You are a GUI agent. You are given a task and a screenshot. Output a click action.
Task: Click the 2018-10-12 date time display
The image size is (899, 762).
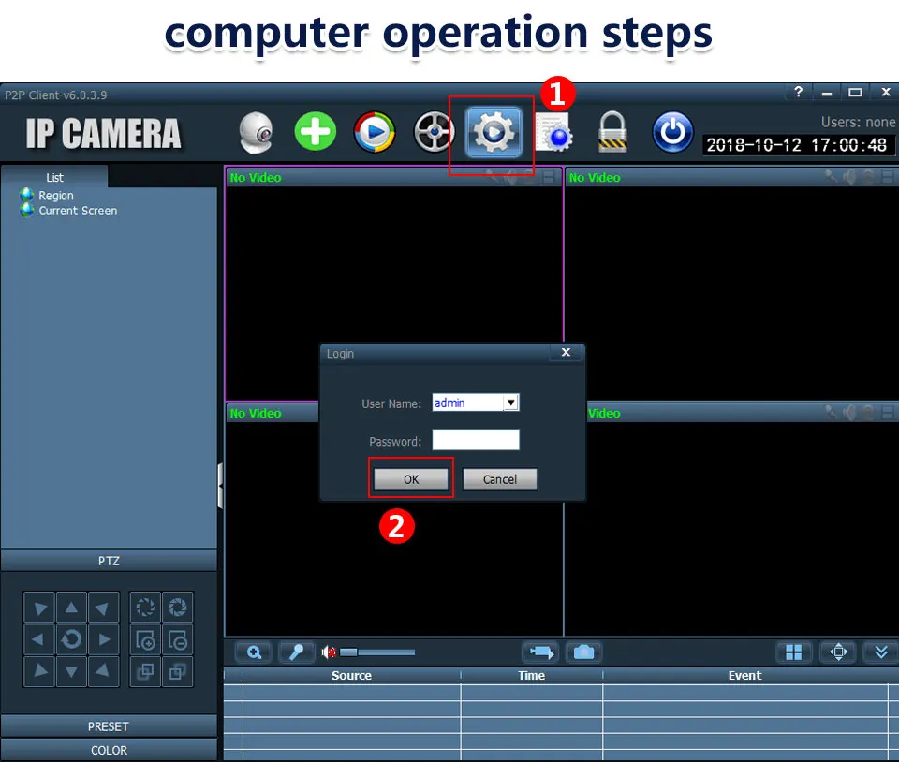(797, 145)
